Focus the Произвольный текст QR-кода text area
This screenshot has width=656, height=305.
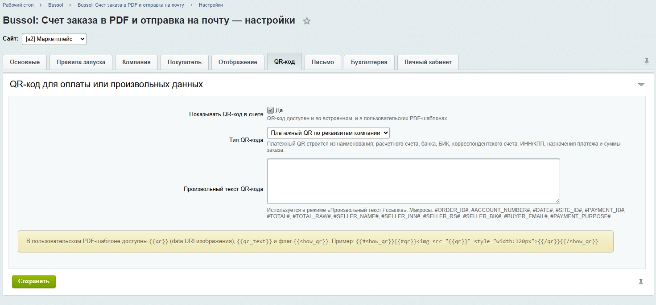[413, 181]
